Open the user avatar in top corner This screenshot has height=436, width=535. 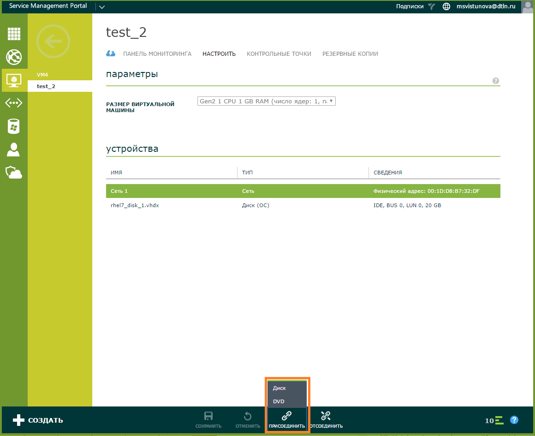tap(527, 7)
